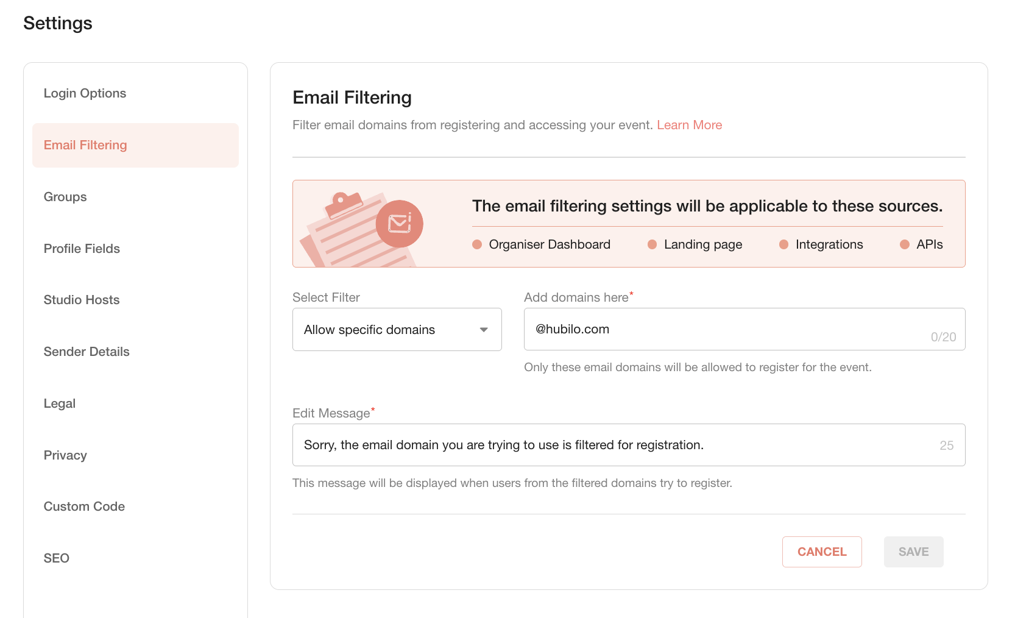Go to Groups settings
This screenshot has width=1015, height=618.
pos(65,197)
